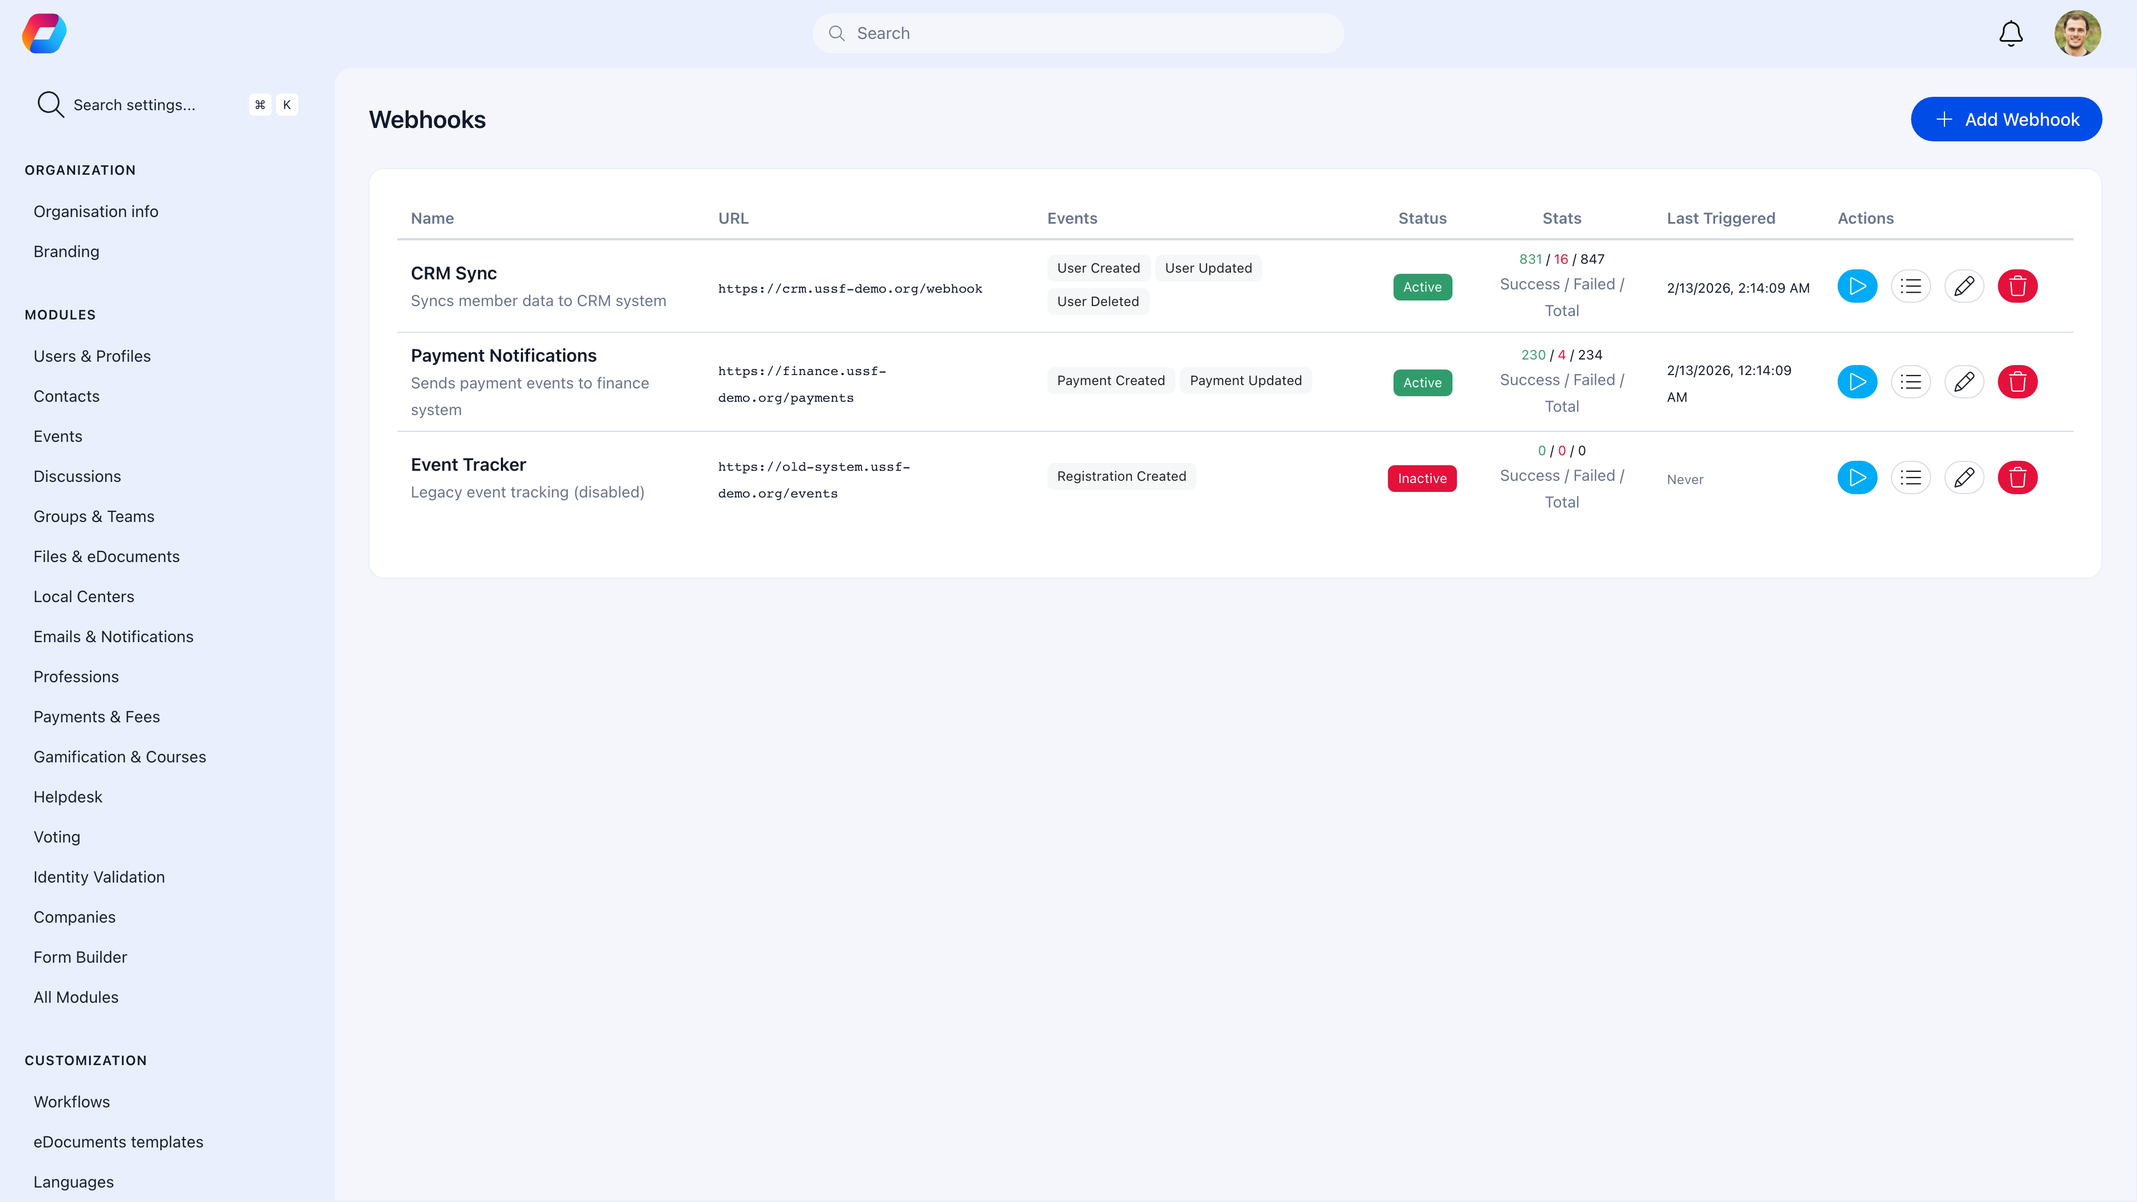
Task: Navigate to Workflows under Customization
Action: (71, 1102)
